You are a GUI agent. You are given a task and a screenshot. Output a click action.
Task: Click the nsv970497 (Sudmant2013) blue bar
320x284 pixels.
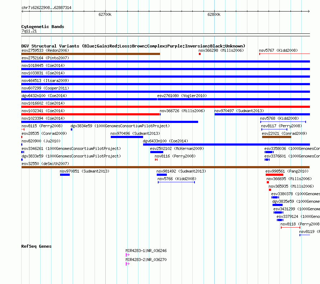pos(262,114)
